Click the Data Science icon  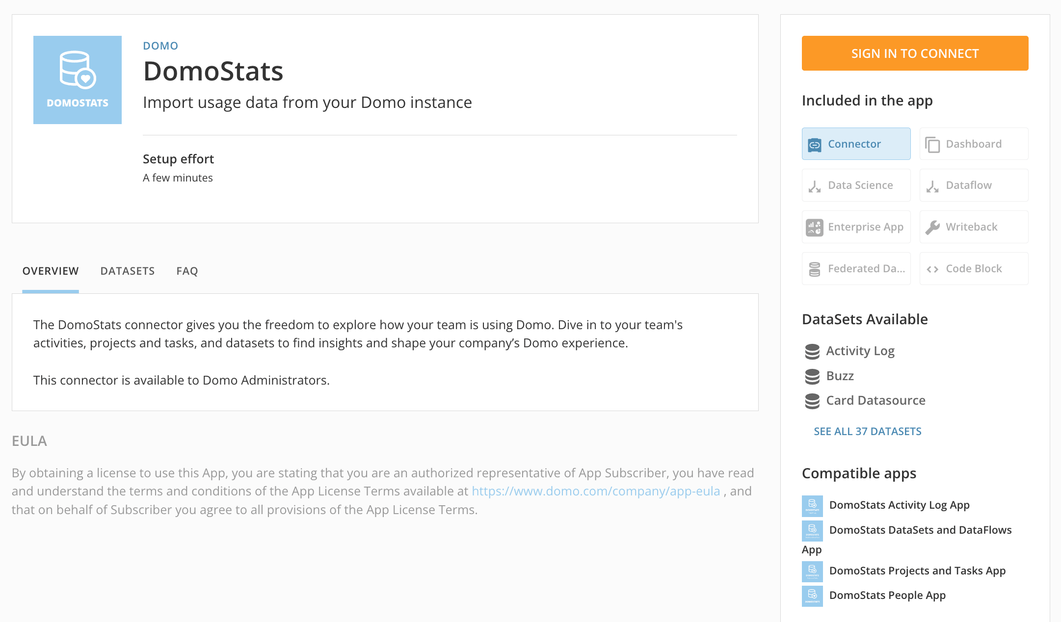pos(815,186)
